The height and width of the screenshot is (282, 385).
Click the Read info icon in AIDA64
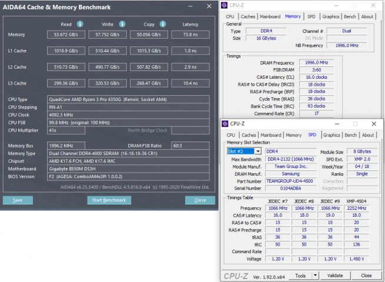coord(80,24)
